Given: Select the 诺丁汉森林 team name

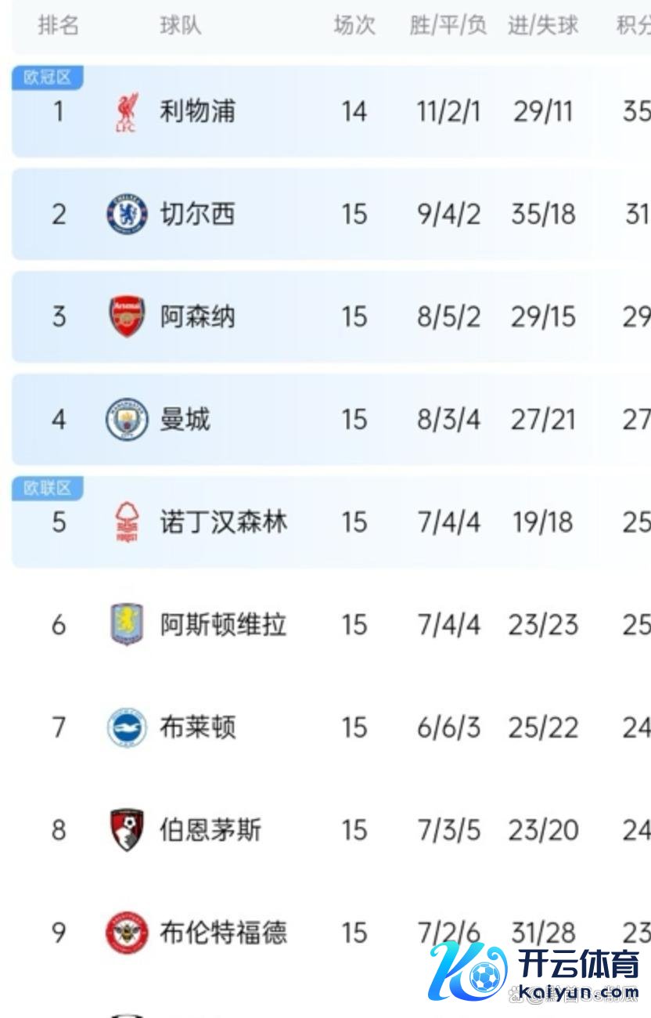Looking at the screenshot, I should 224,522.
